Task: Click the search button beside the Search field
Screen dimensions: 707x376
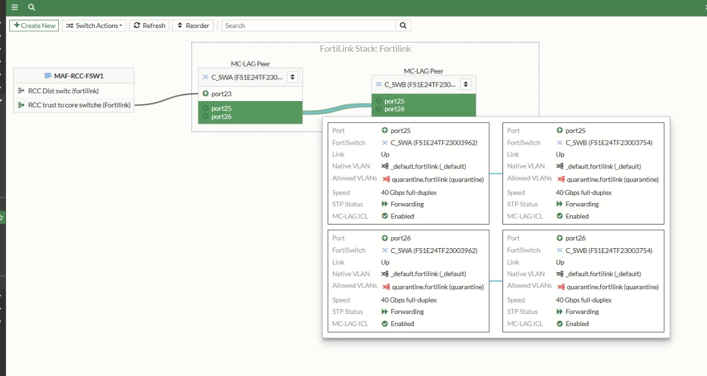Action: [x=403, y=25]
